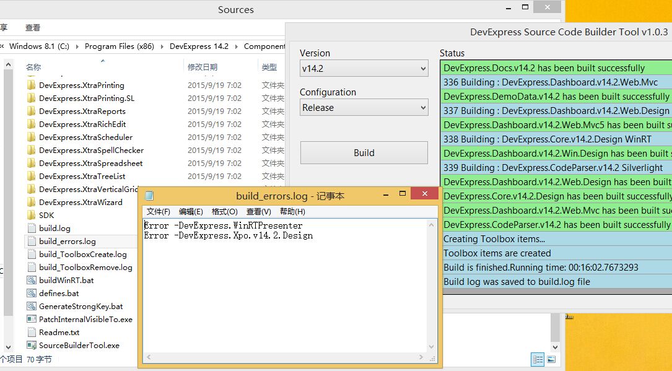Click 'Error -DevExpress.WinRTPresenter' line in Notepad
The image size is (672, 371).
point(224,225)
